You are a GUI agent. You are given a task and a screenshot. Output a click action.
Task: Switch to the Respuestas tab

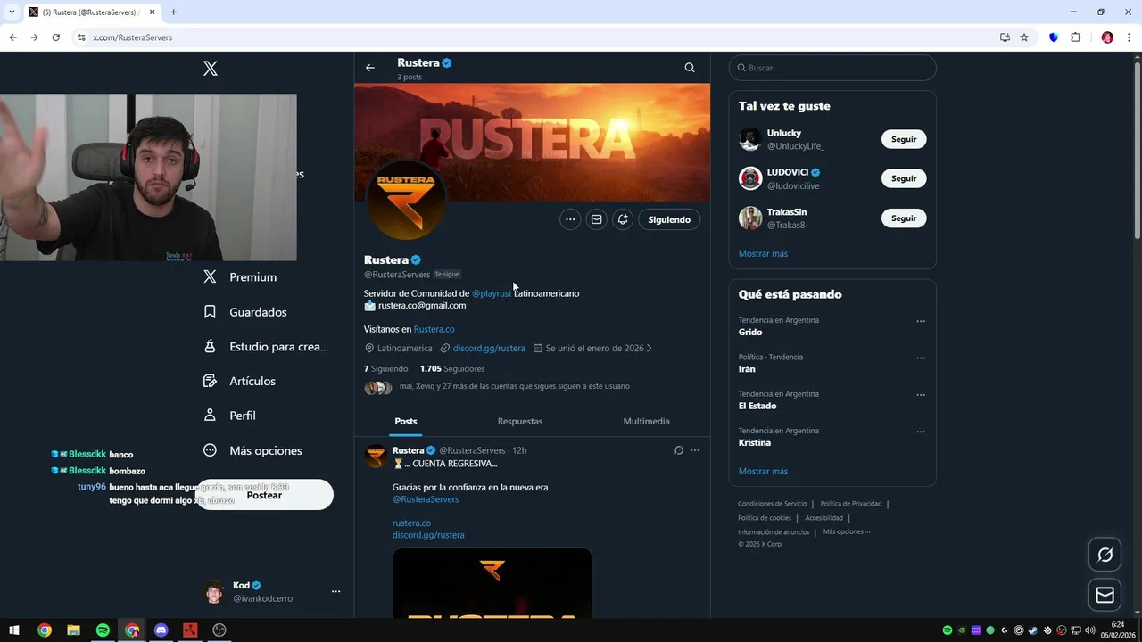(x=520, y=421)
